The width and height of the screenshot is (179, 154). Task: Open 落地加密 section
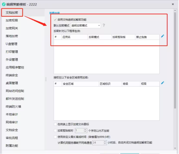coord(12,36)
